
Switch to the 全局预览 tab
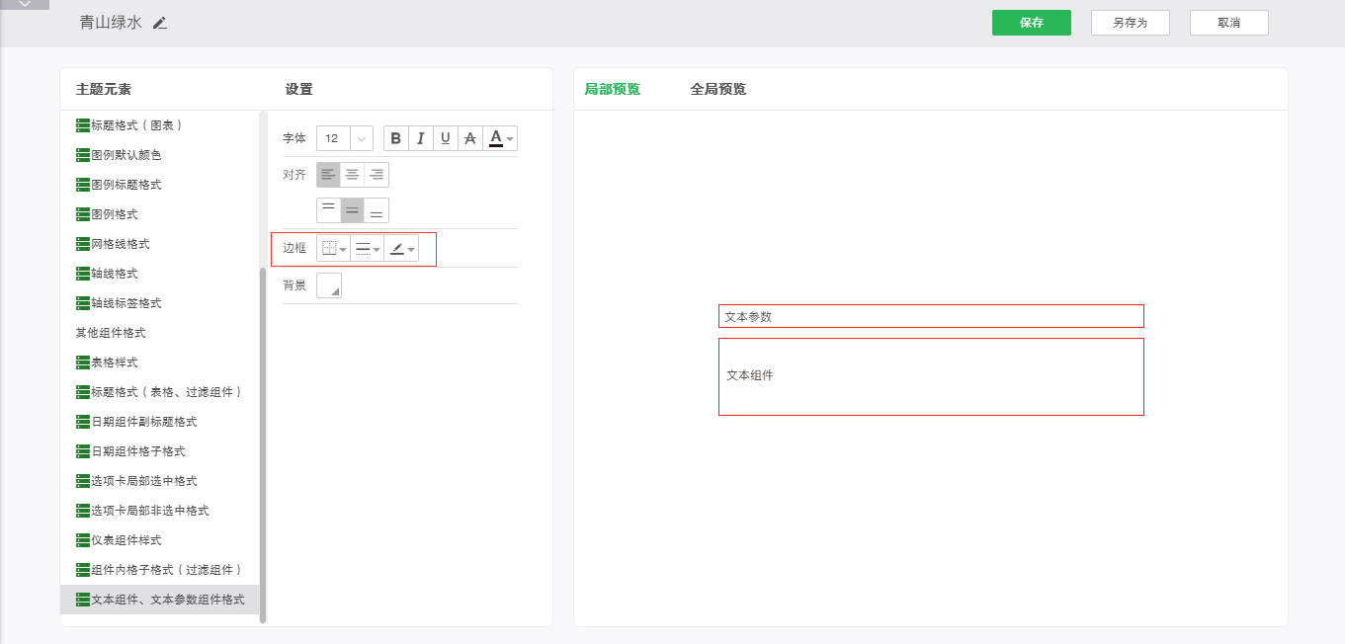point(717,89)
